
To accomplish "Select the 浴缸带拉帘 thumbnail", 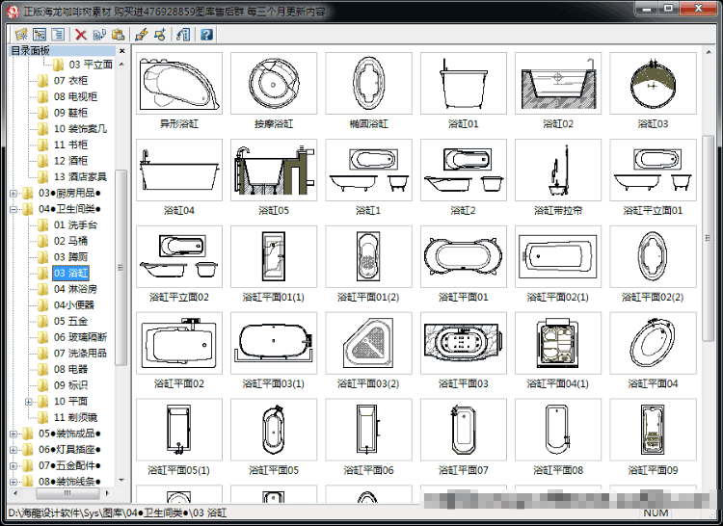I will 558,170.
